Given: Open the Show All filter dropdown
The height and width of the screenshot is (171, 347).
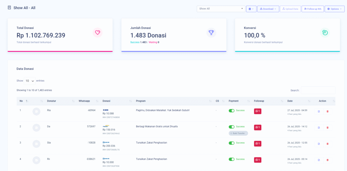Looking at the screenshot, I should click(221, 9).
